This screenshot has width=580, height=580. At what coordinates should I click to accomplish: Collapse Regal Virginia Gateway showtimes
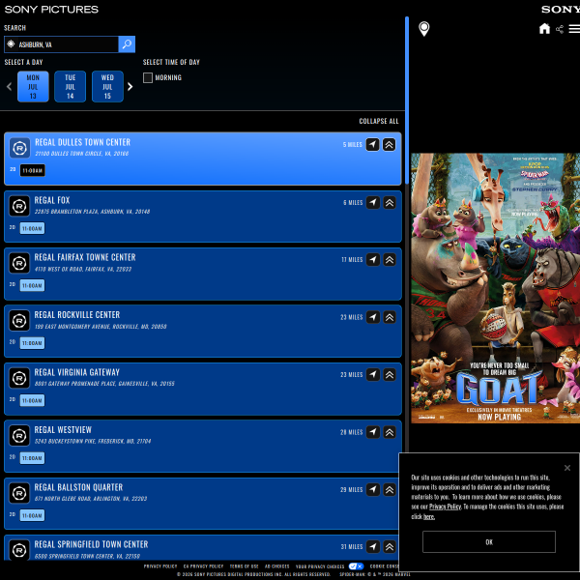(390, 374)
